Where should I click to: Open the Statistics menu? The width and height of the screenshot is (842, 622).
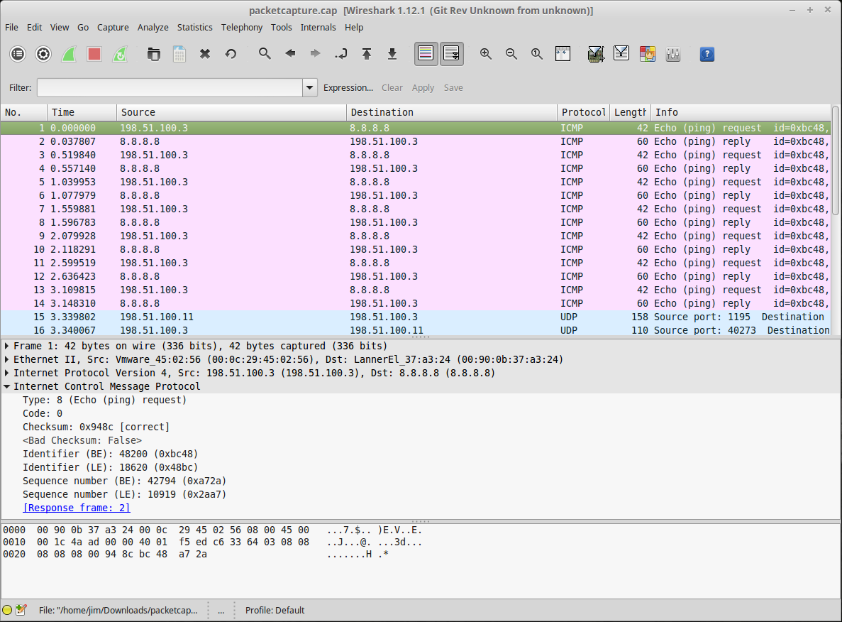[x=194, y=27]
